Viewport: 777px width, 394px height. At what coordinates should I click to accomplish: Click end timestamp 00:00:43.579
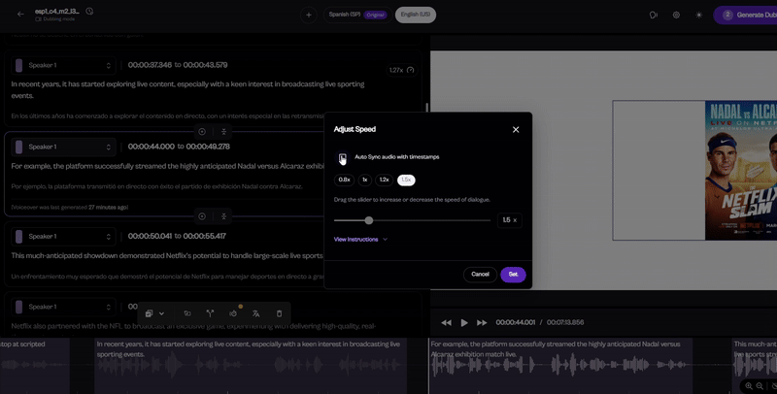[205, 65]
